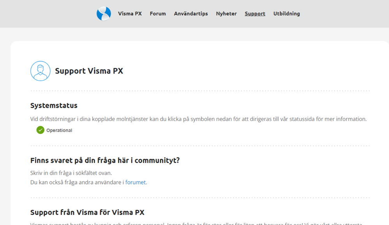The image size is (389, 225).
Task: Click the Systemstatus heading
Action: (x=54, y=106)
